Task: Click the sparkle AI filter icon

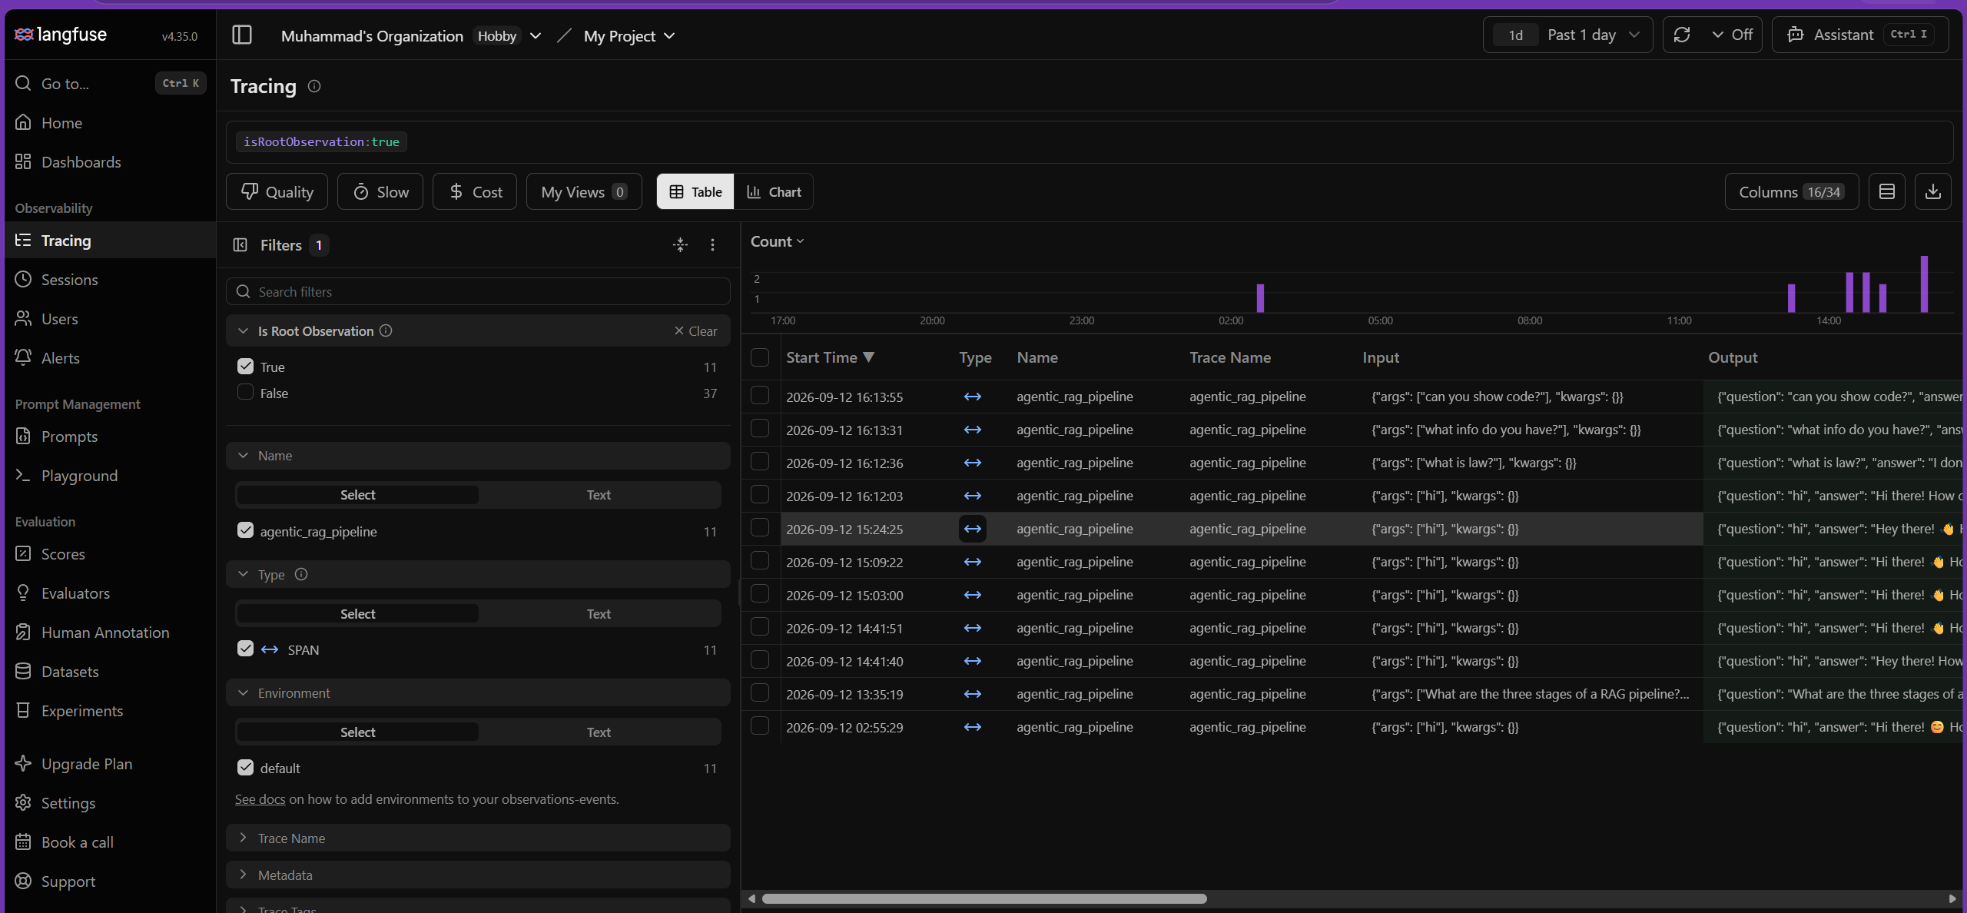Action: [680, 245]
